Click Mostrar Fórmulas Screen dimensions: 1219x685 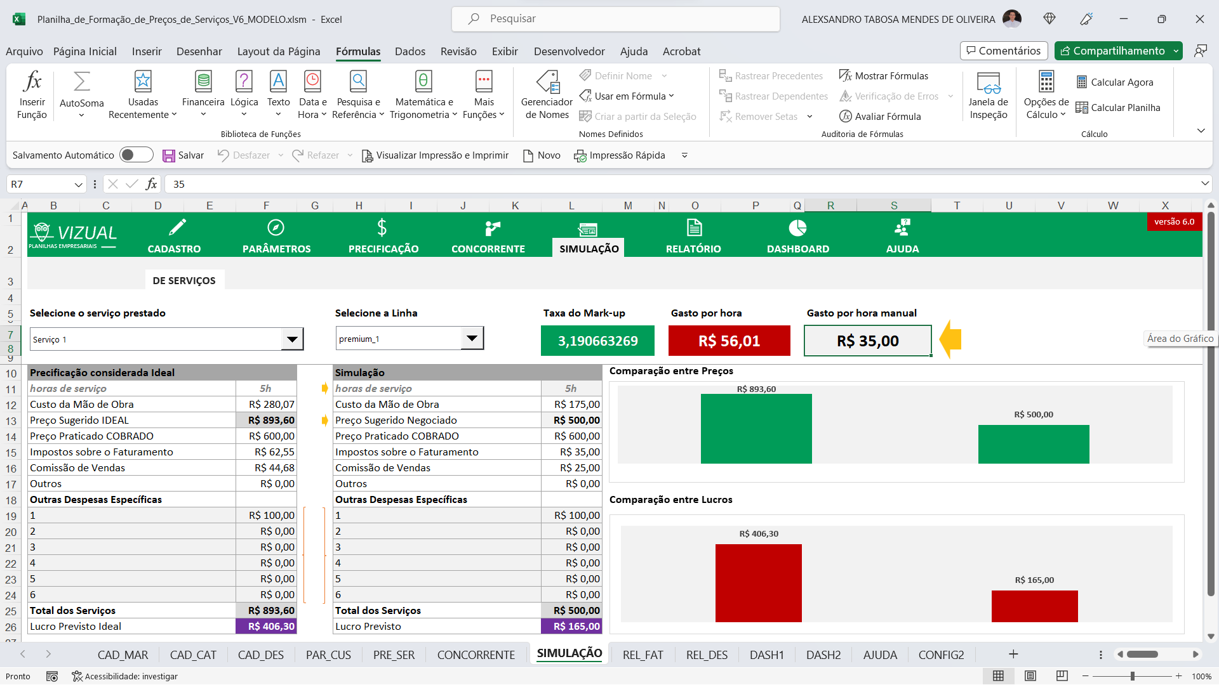tap(883, 75)
